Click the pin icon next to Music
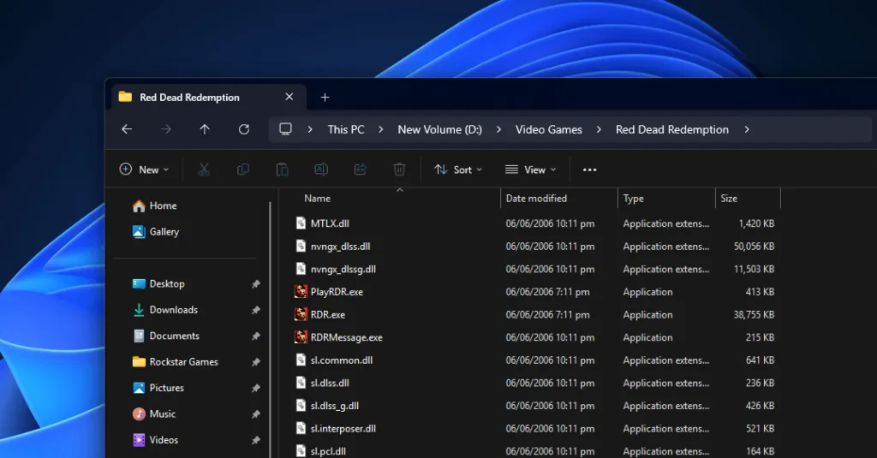This screenshot has width=877, height=458. [x=255, y=414]
